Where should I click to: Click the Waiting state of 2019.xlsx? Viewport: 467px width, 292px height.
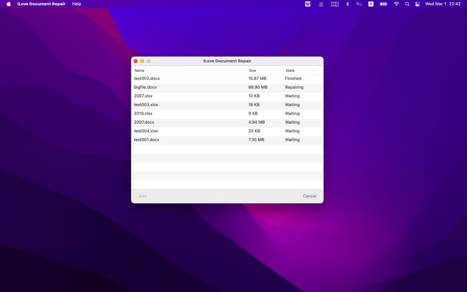(292, 113)
